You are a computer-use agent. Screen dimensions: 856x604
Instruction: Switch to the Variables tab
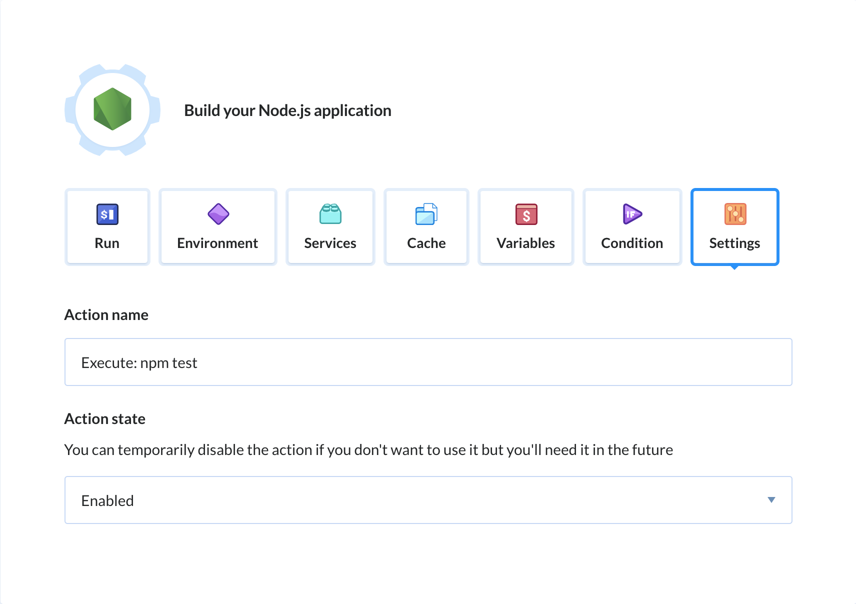pos(525,226)
